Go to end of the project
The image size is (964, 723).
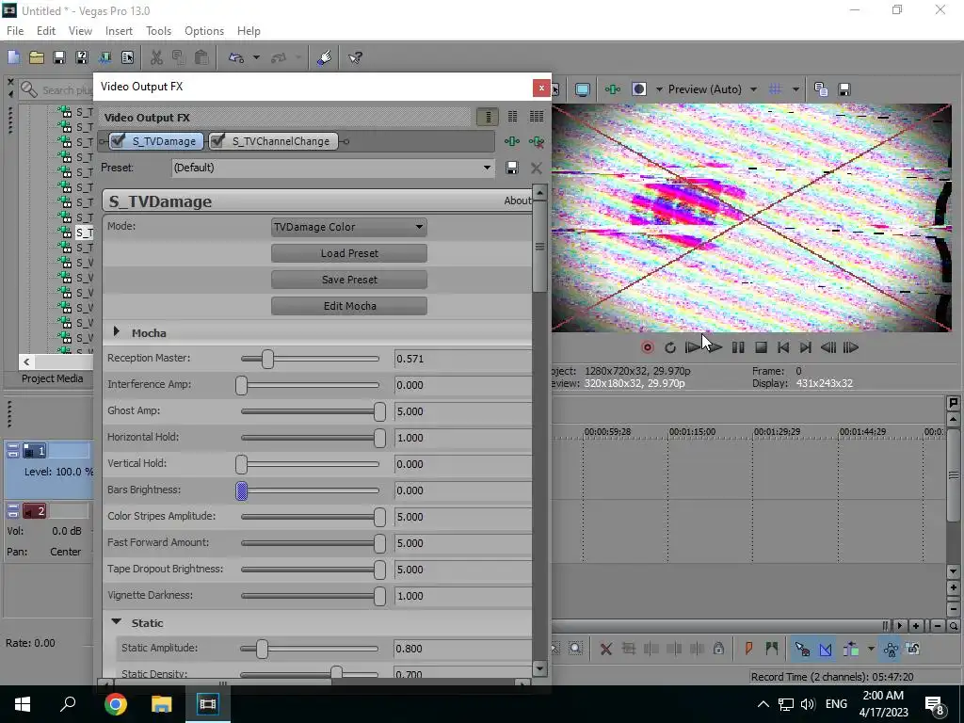click(x=806, y=347)
